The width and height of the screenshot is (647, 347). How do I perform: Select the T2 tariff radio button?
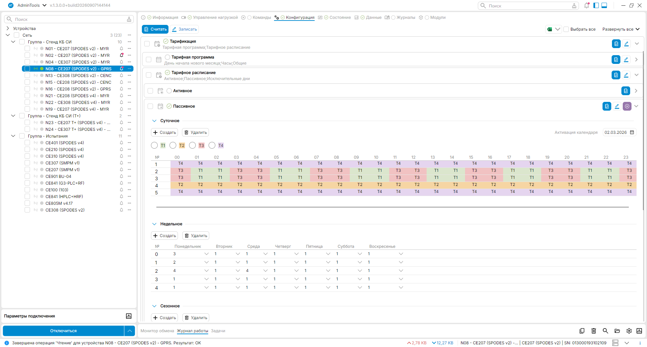point(173,145)
